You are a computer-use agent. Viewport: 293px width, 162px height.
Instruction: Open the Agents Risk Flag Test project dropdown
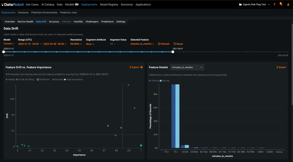254,5
